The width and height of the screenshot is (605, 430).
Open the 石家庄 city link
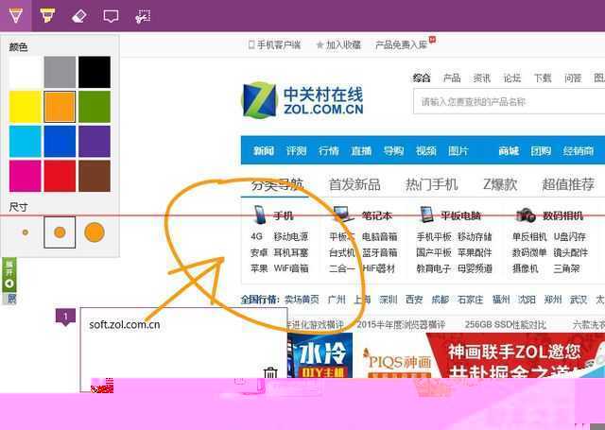tap(470, 300)
